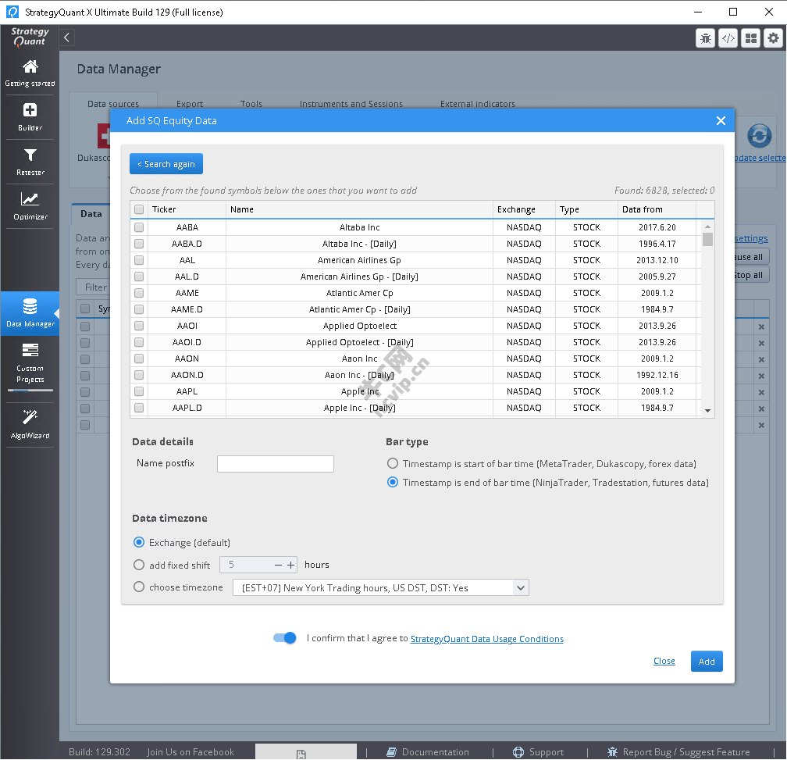Click the bug report toolbar icon
This screenshot has height=760, width=787.
click(705, 38)
